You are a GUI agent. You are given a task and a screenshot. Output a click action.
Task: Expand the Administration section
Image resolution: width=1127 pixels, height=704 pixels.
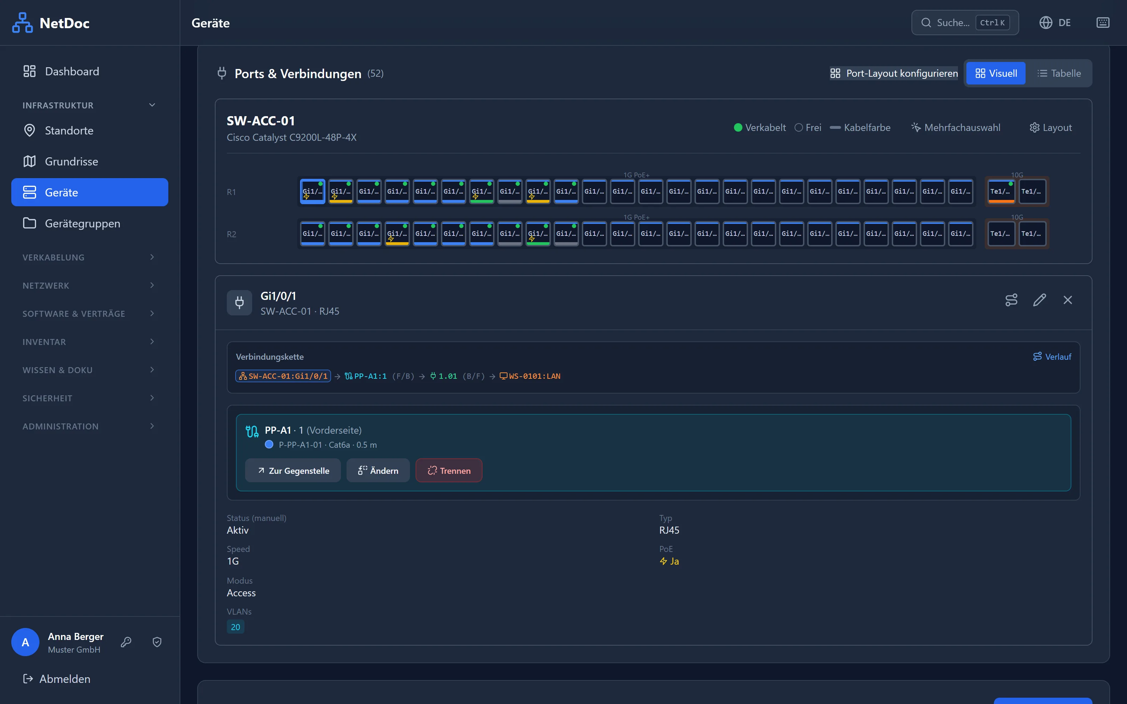coord(89,427)
